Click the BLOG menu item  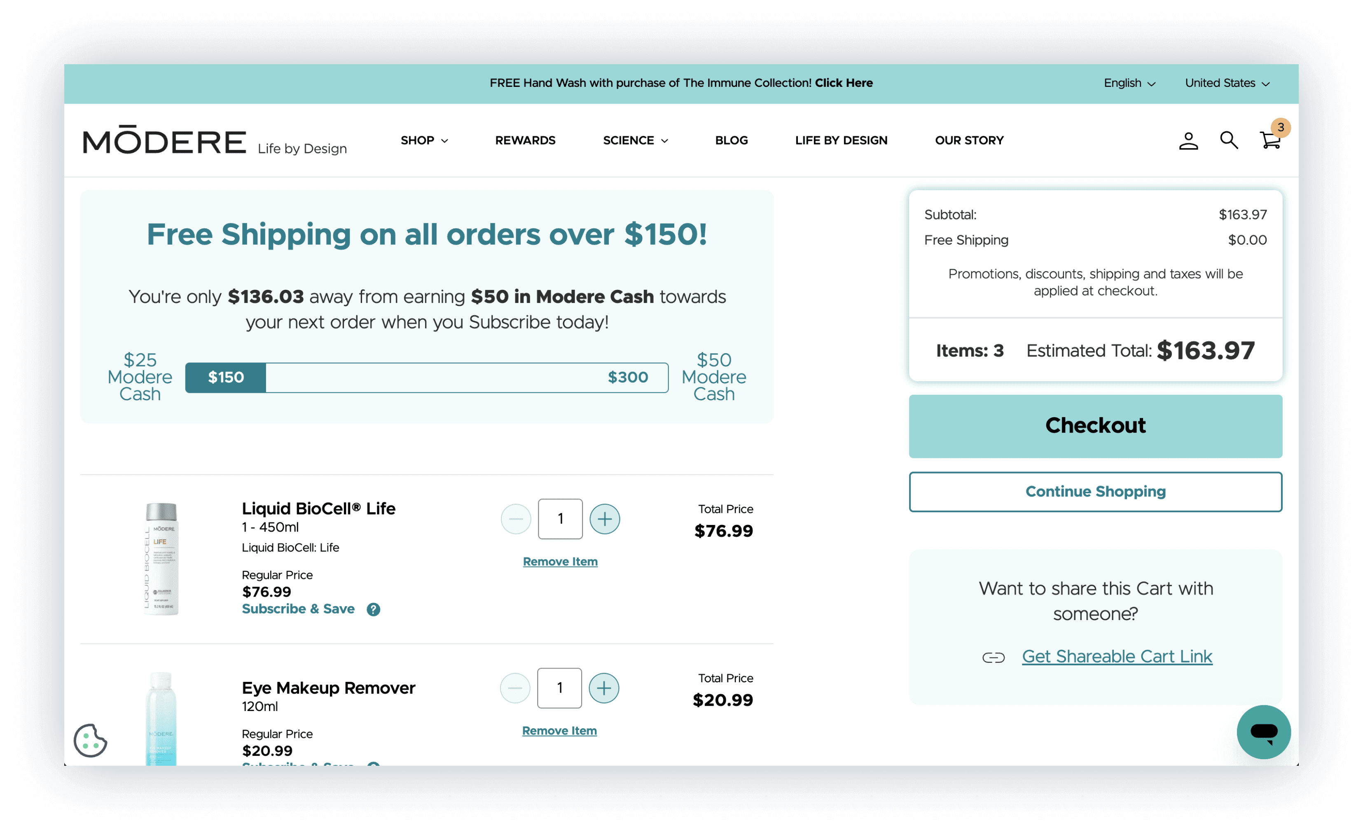click(x=731, y=139)
